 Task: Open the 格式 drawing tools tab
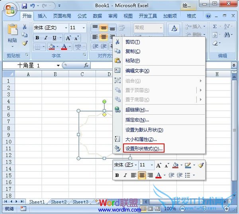click(x=191, y=16)
